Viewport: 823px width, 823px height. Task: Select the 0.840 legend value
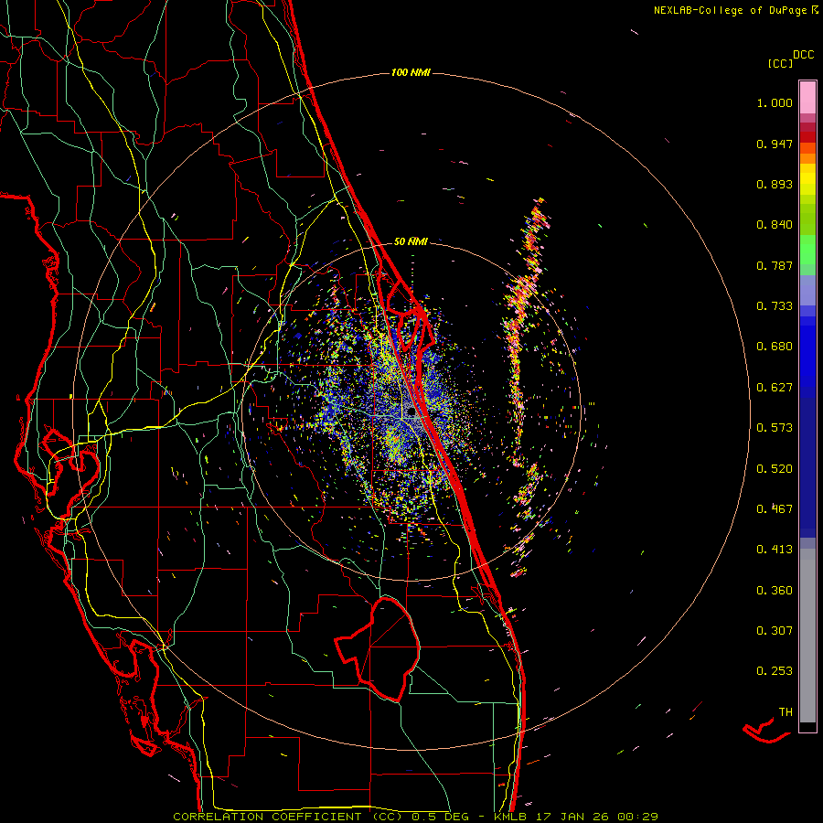coord(775,225)
